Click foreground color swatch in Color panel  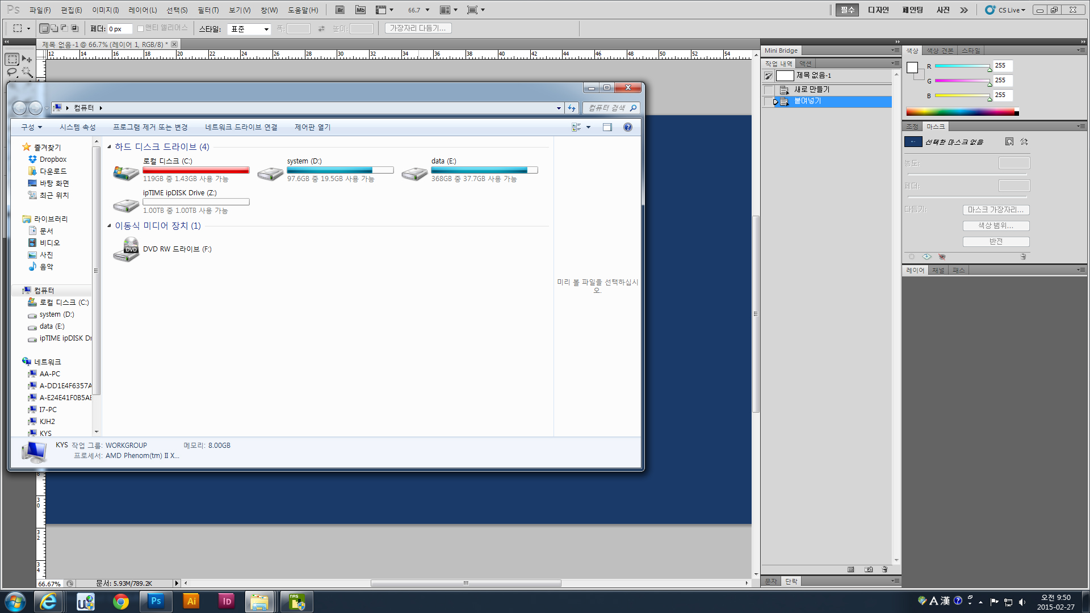(x=912, y=68)
